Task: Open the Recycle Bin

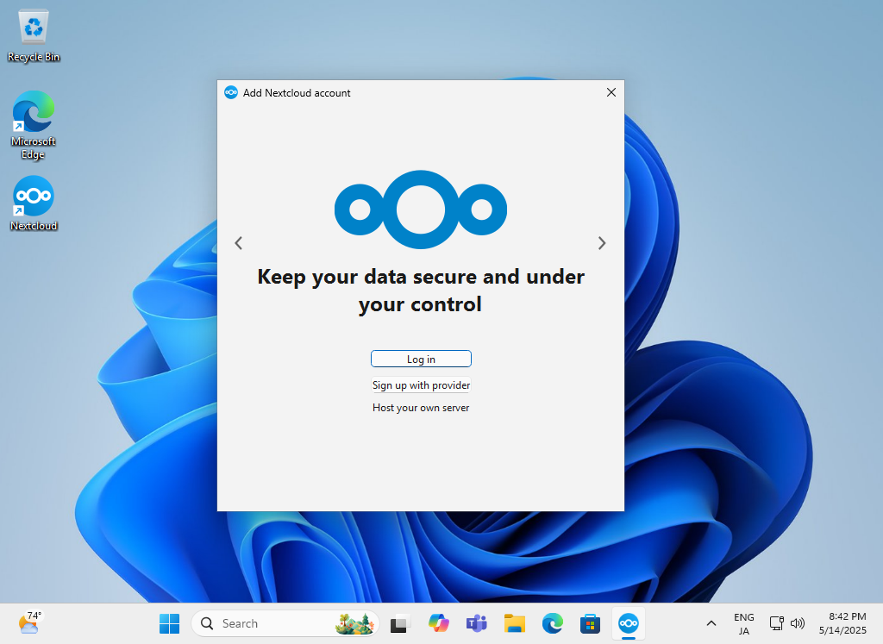Action: (33, 28)
